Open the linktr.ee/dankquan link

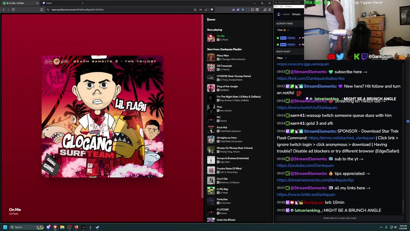coord(306,194)
